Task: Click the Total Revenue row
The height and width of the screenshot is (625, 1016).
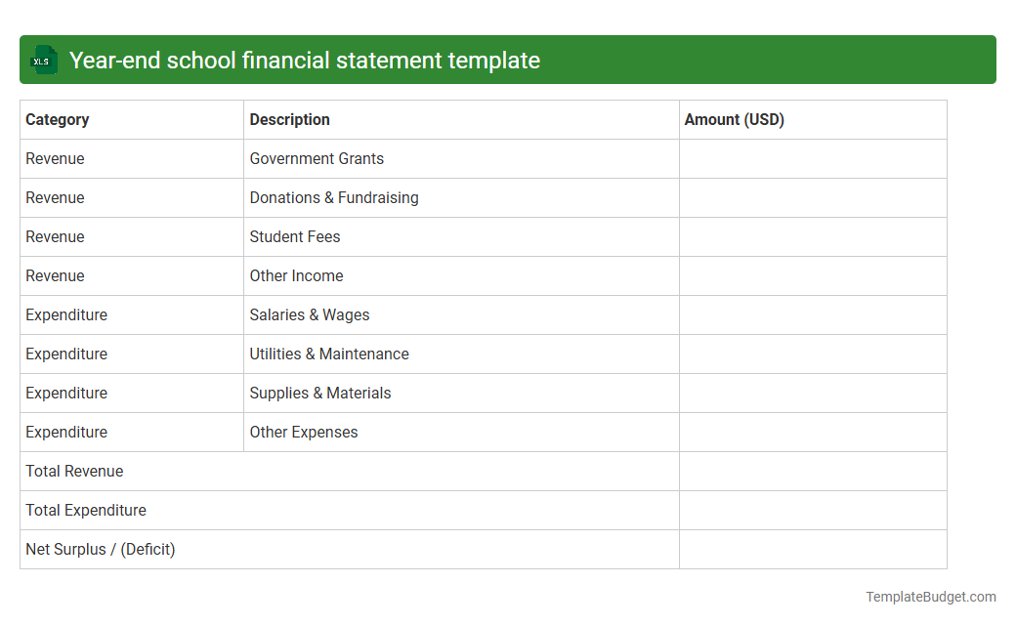Action: point(74,471)
